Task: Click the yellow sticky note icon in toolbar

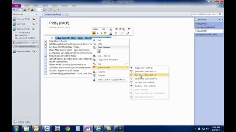Action: click(55, 10)
